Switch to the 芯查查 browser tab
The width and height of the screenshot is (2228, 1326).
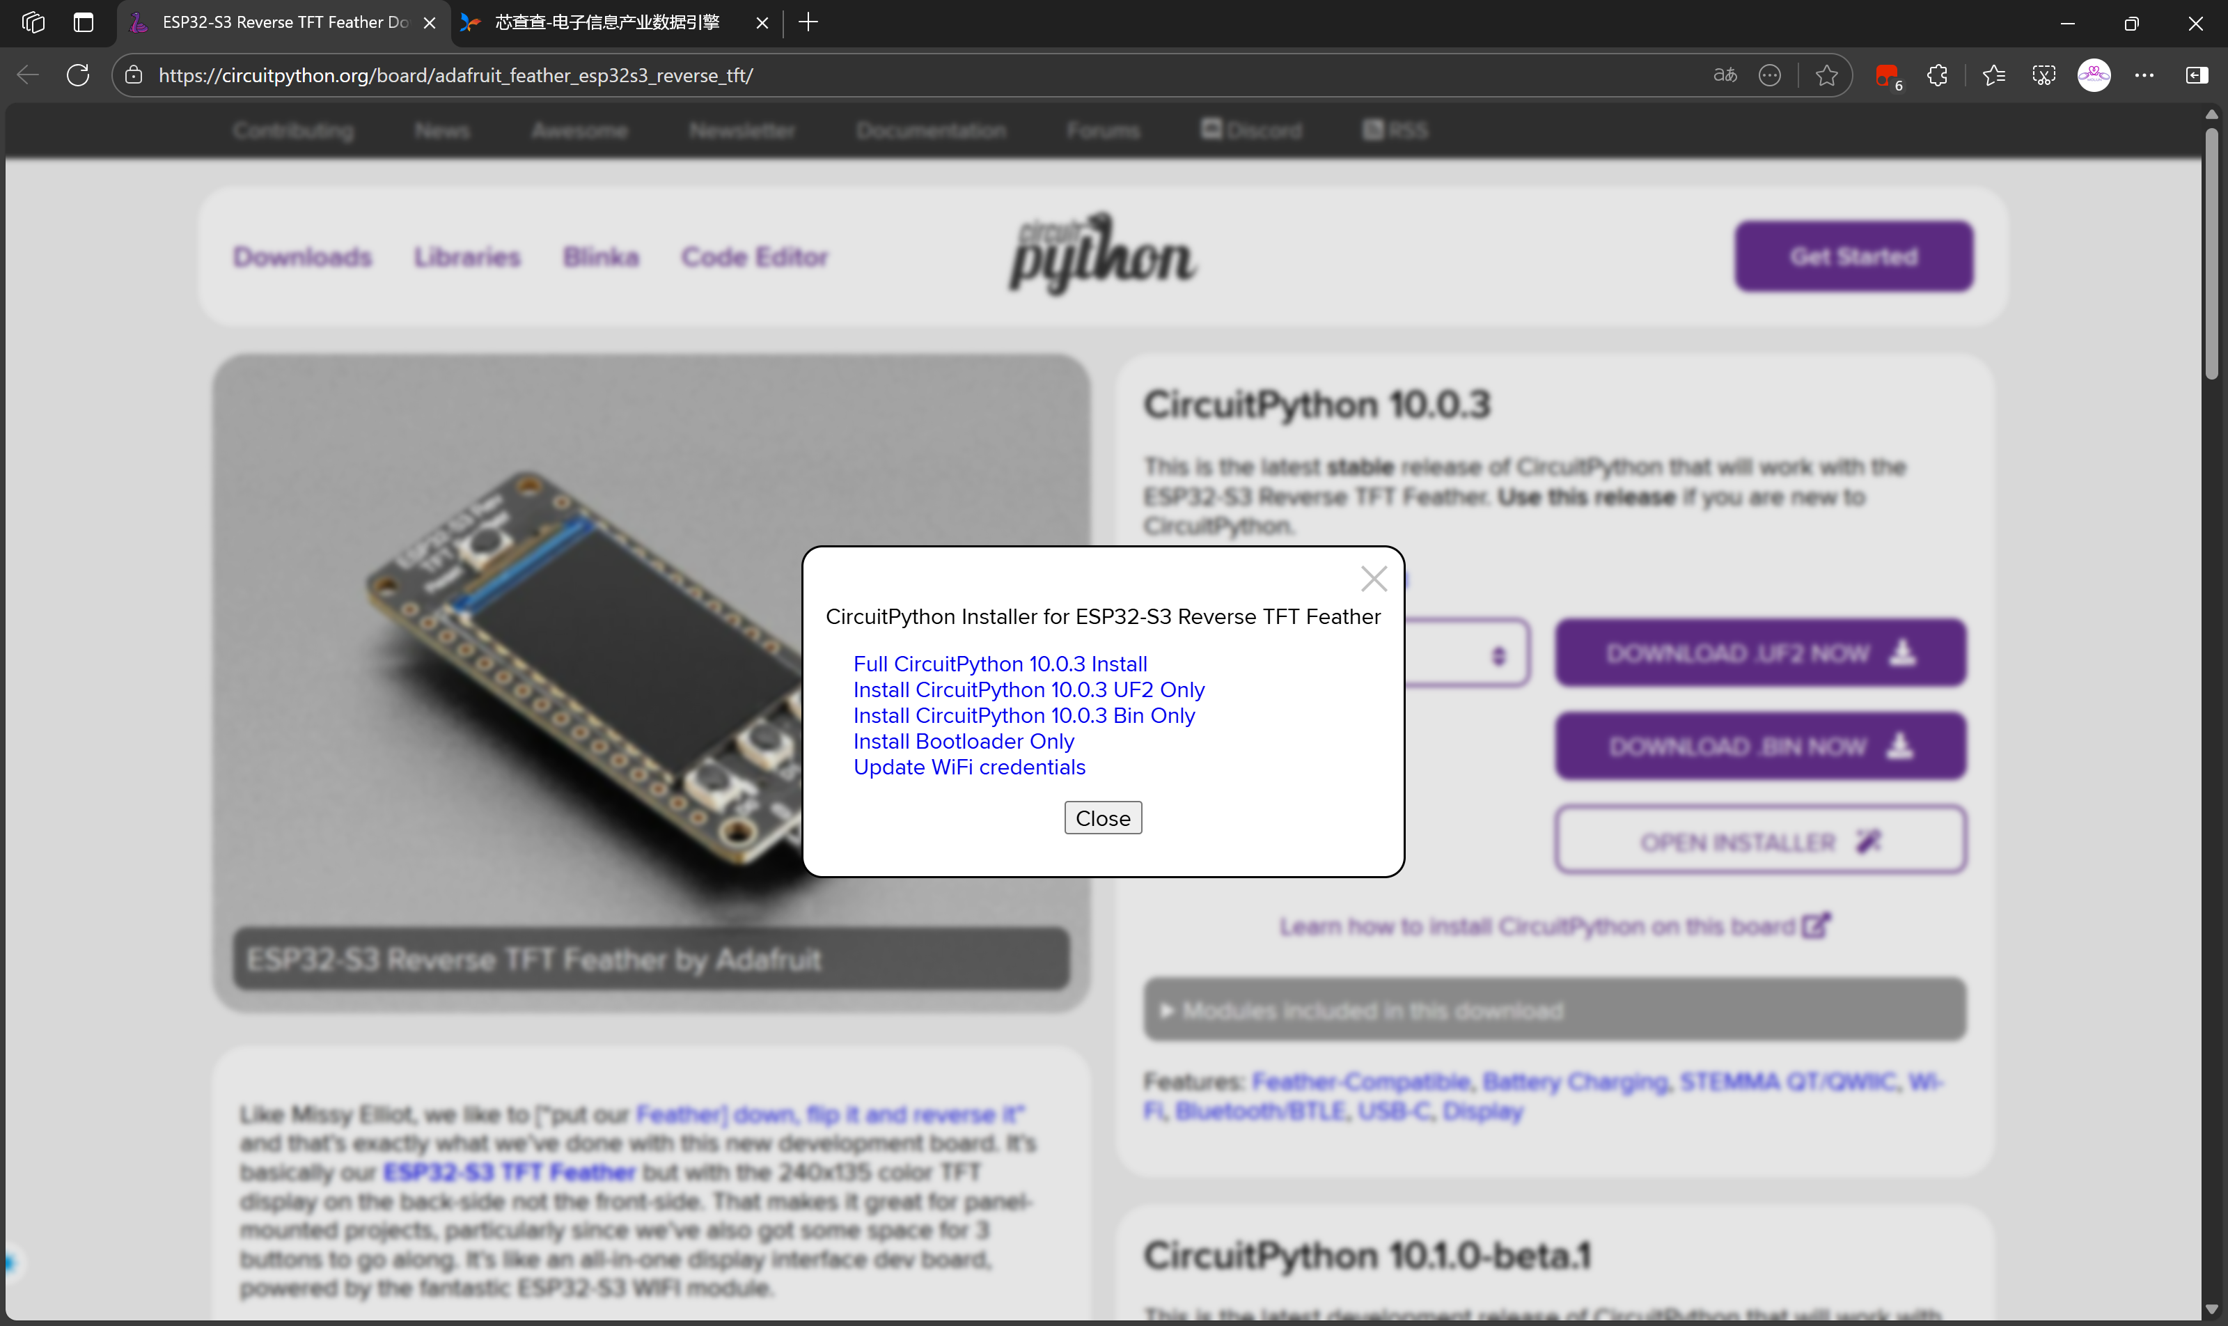(x=607, y=22)
